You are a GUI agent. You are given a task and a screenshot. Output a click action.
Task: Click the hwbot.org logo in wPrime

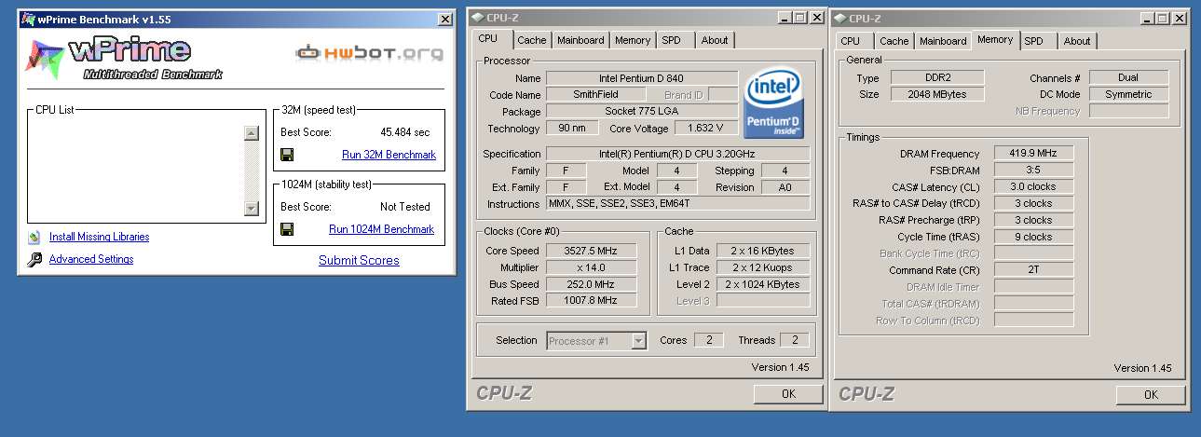pyautogui.click(x=370, y=53)
